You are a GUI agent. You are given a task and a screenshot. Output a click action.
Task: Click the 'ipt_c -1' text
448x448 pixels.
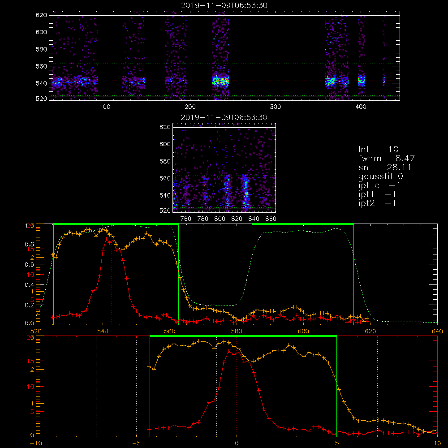[x=379, y=186]
